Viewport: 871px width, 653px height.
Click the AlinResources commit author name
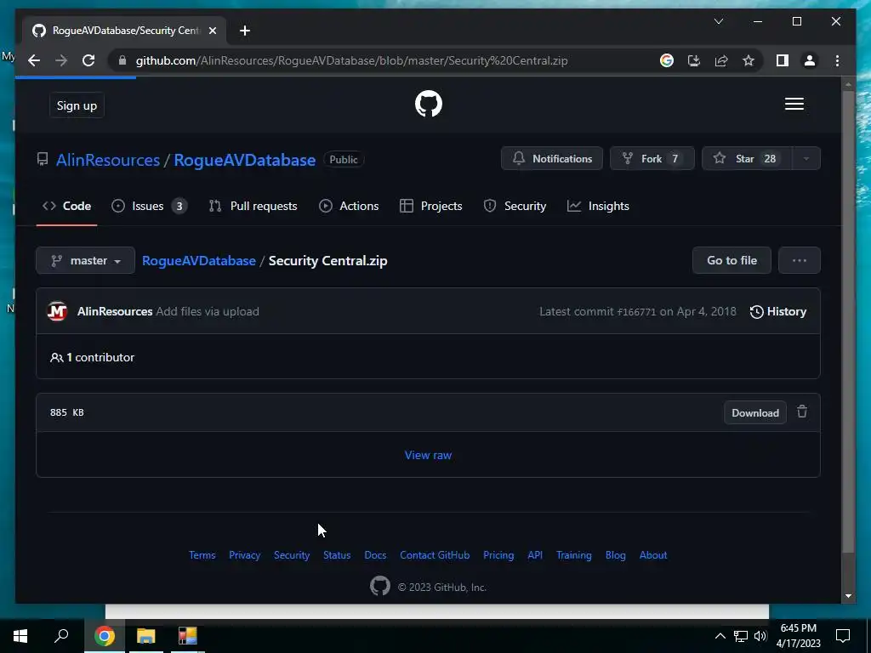pos(115,311)
